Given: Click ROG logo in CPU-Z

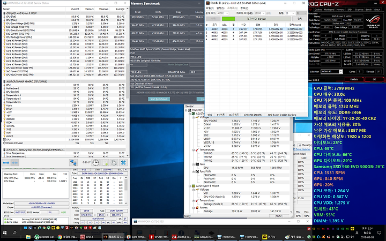Looking at the screenshot, I should [x=374, y=21].
